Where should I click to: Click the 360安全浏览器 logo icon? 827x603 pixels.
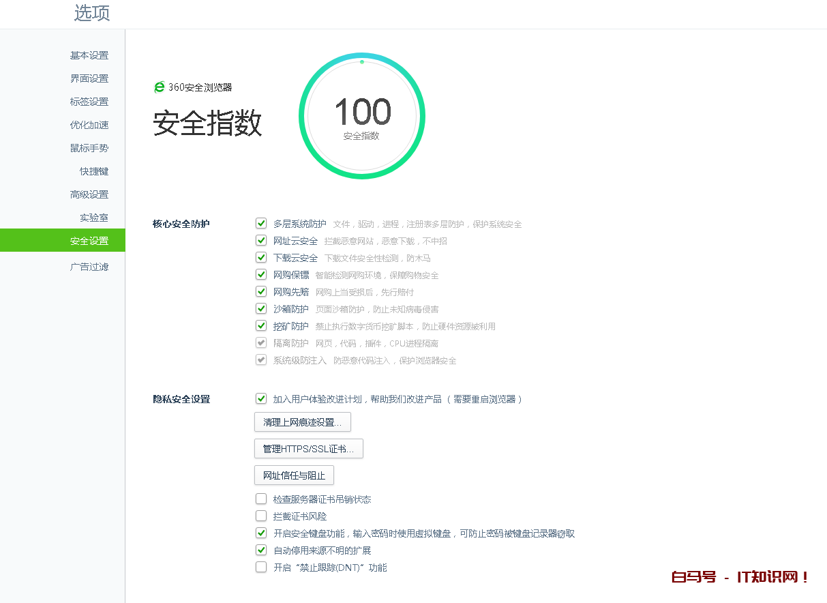tap(160, 87)
